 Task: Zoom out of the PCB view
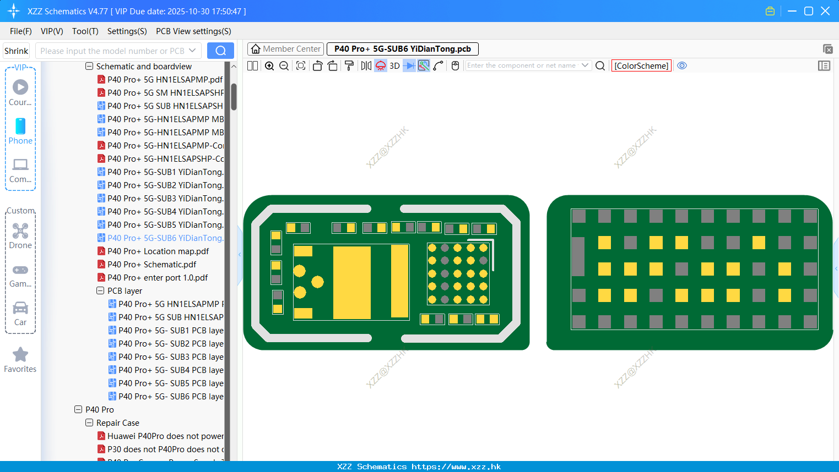pos(284,66)
